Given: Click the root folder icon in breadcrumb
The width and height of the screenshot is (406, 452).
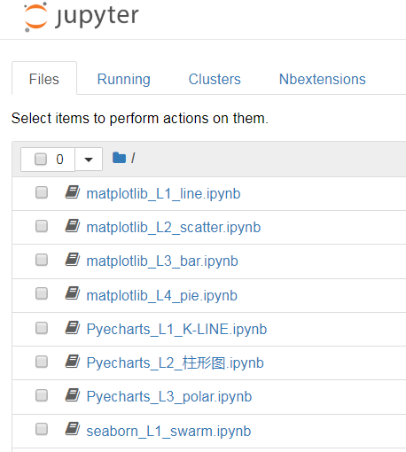Looking at the screenshot, I should (119, 158).
